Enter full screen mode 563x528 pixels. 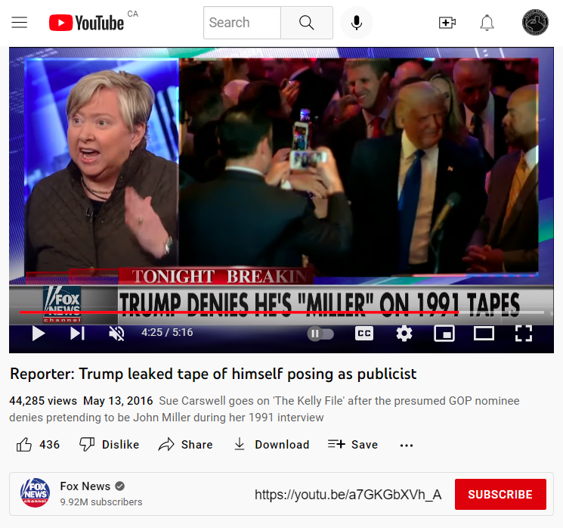[524, 333]
